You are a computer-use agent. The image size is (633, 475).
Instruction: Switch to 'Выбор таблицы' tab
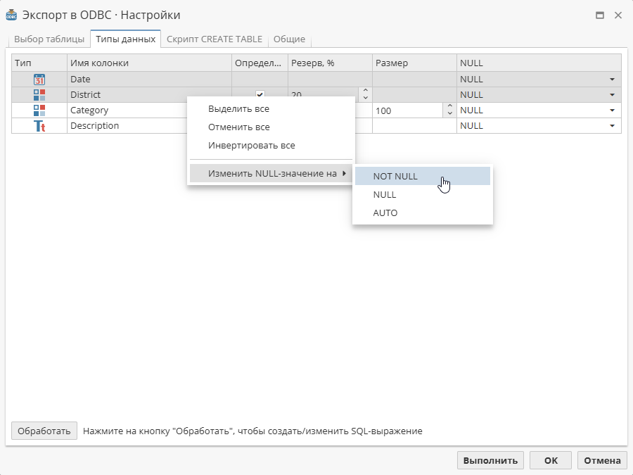click(49, 39)
